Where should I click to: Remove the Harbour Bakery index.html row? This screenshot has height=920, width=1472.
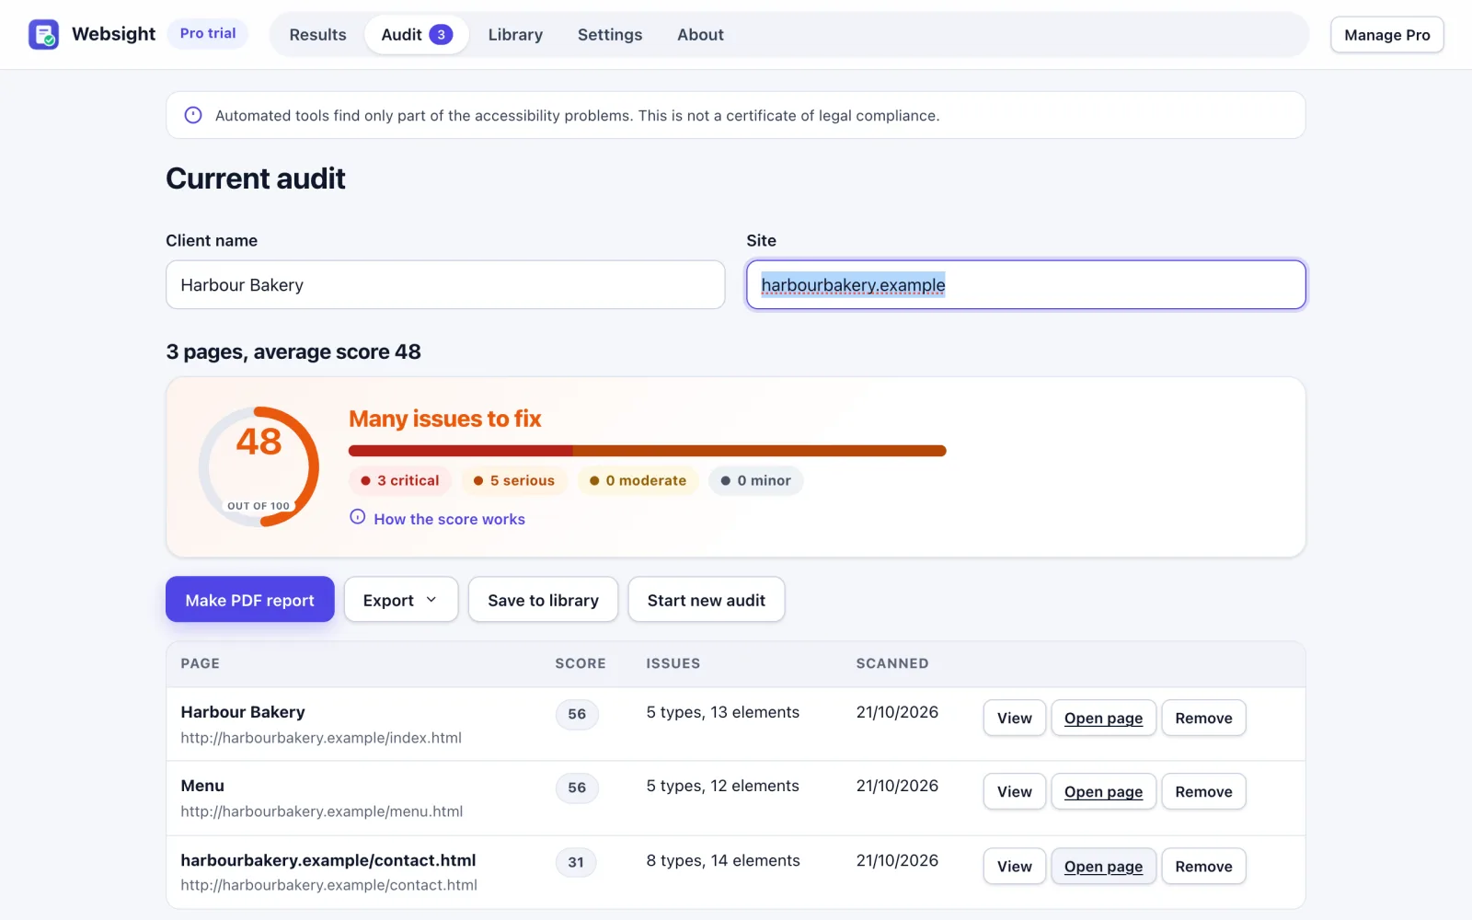tap(1203, 719)
